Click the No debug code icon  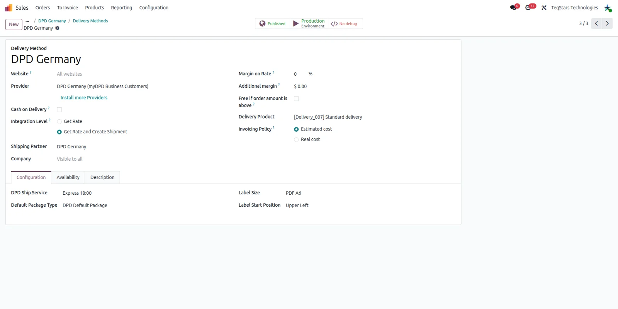click(x=334, y=24)
